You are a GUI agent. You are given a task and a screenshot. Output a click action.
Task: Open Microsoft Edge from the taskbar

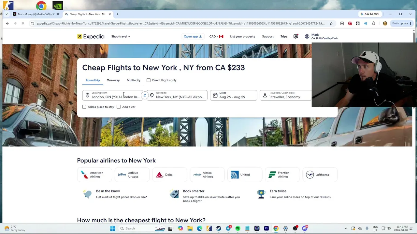tap(199, 228)
